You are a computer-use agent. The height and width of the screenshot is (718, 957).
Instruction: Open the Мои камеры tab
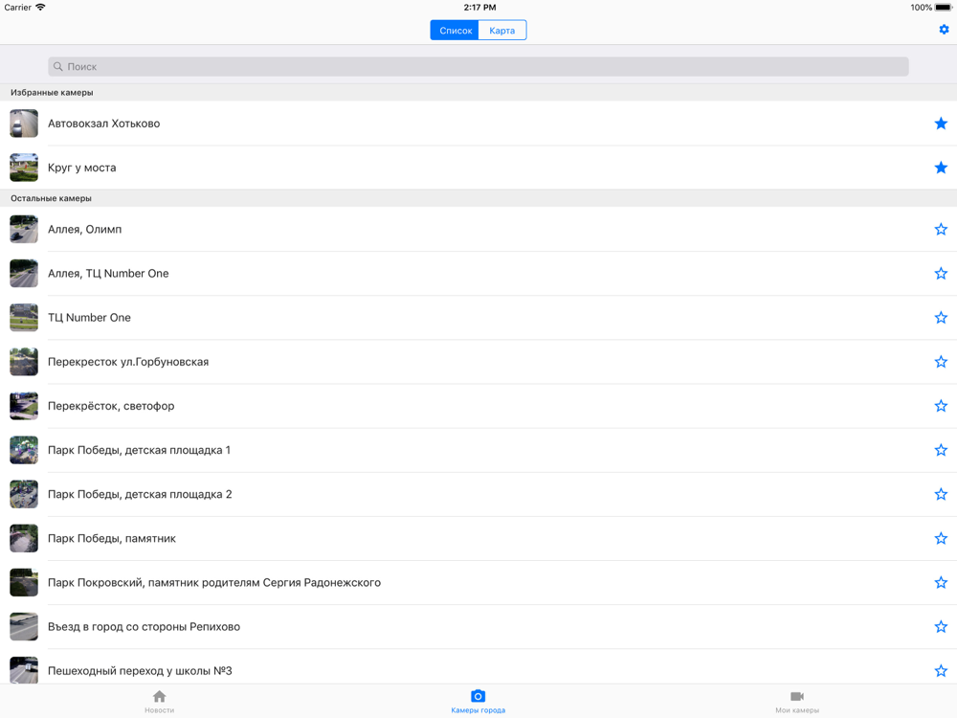(x=797, y=701)
